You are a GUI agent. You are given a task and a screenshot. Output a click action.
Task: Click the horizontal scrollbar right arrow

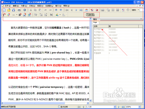point(88,103)
